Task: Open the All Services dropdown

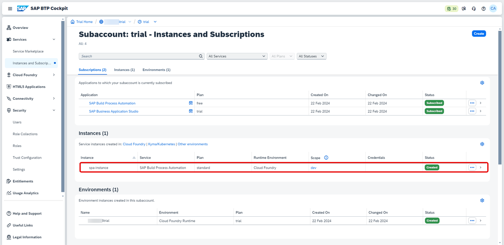Action: pos(237,56)
